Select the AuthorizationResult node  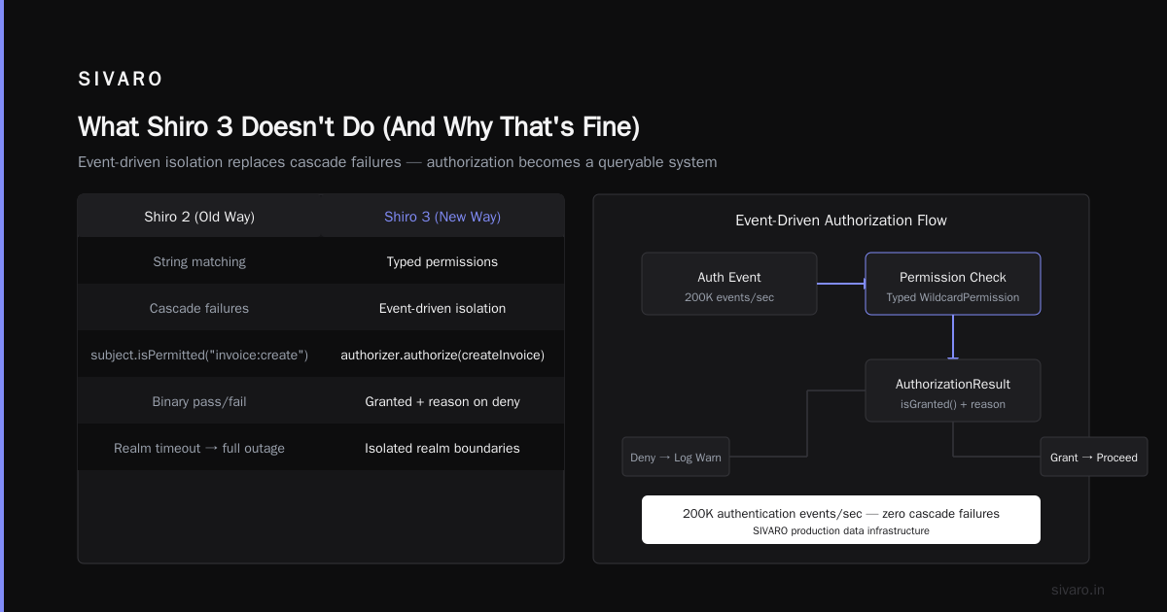point(953,391)
